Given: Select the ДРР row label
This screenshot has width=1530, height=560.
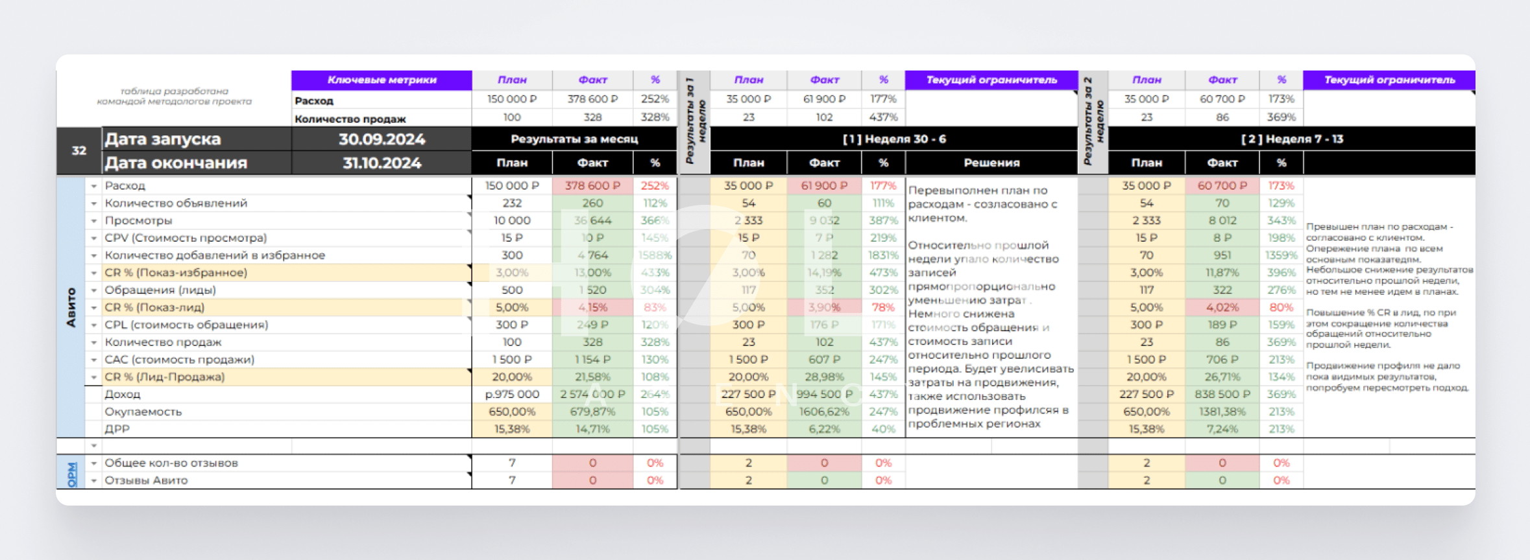Looking at the screenshot, I should (117, 429).
